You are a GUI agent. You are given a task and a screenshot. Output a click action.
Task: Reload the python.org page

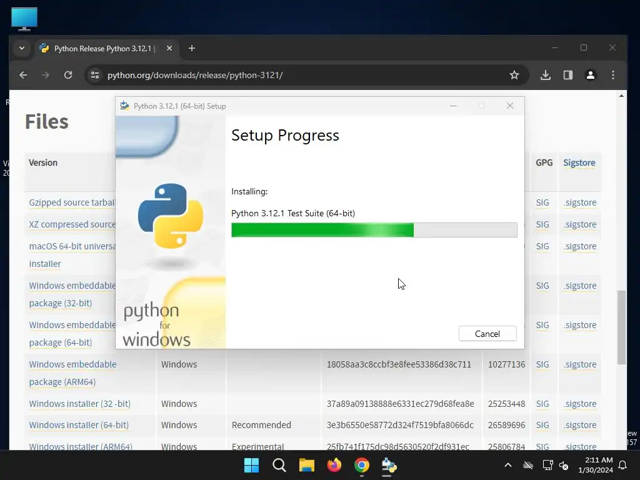tap(68, 75)
